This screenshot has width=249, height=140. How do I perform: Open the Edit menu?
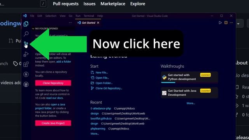(x=40, y=16)
